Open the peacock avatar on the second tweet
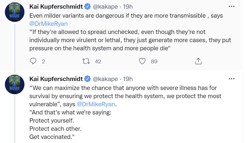The height and width of the screenshot is (143, 246). pyautogui.click(x=15, y=84)
